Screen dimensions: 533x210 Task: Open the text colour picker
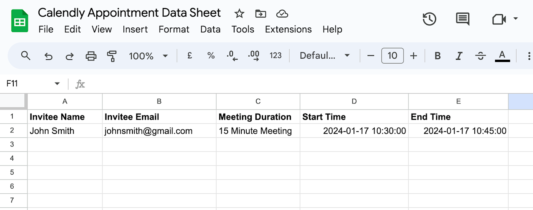click(x=502, y=56)
